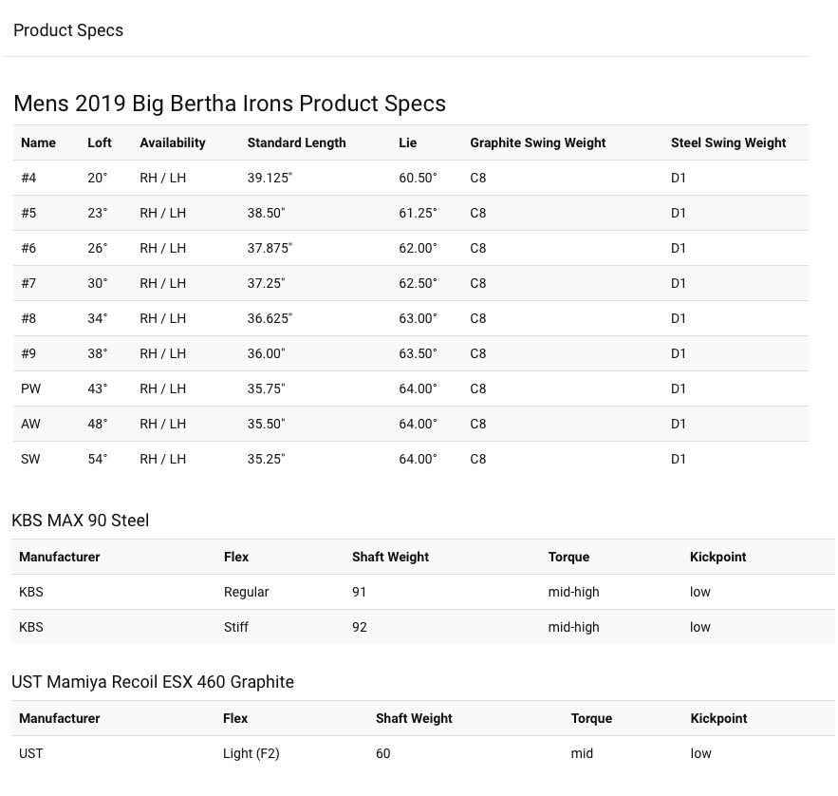Image resolution: width=838 pixels, height=796 pixels.
Task: Select the #6 iron name cell
Action: [28, 248]
